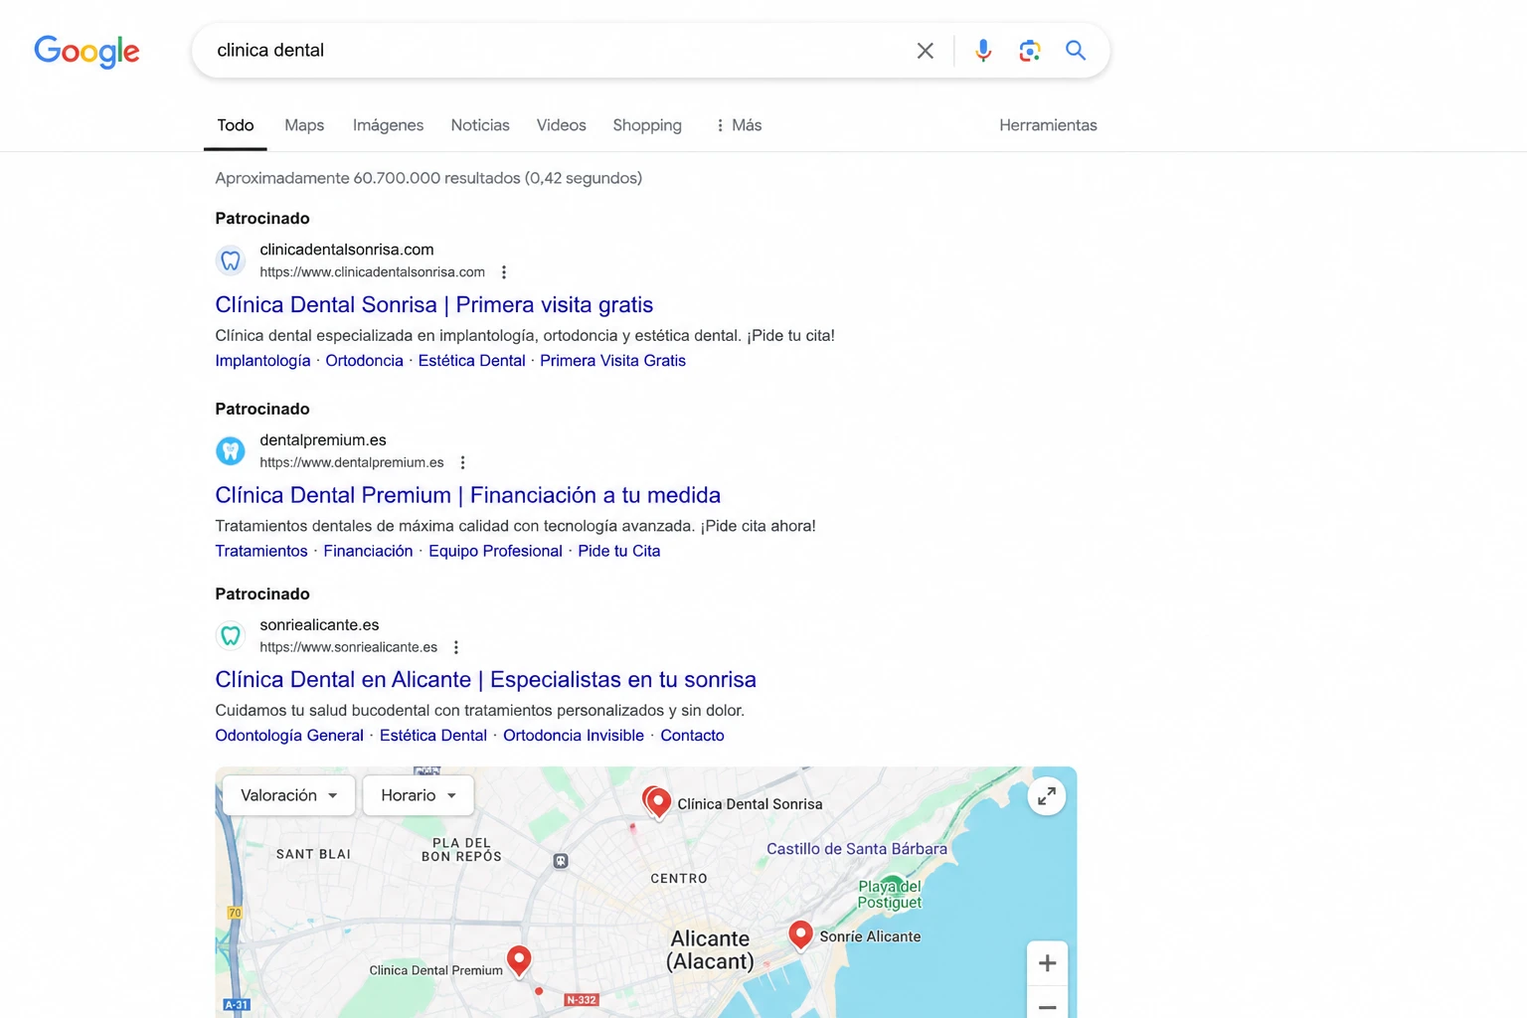The height and width of the screenshot is (1018, 1527).
Task: Switch to the Noticias tab
Action: (480, 125)
